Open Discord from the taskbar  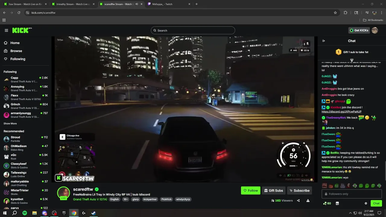pyautogui.click(x=44, y=213)
